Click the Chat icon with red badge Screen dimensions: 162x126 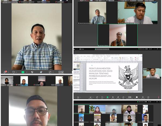5,72
